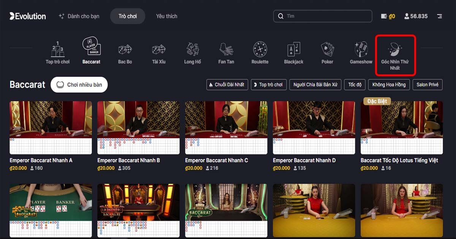Select the Baccarat category icon
The width and height of the screenshot is (456, 239).
(91, 49)
